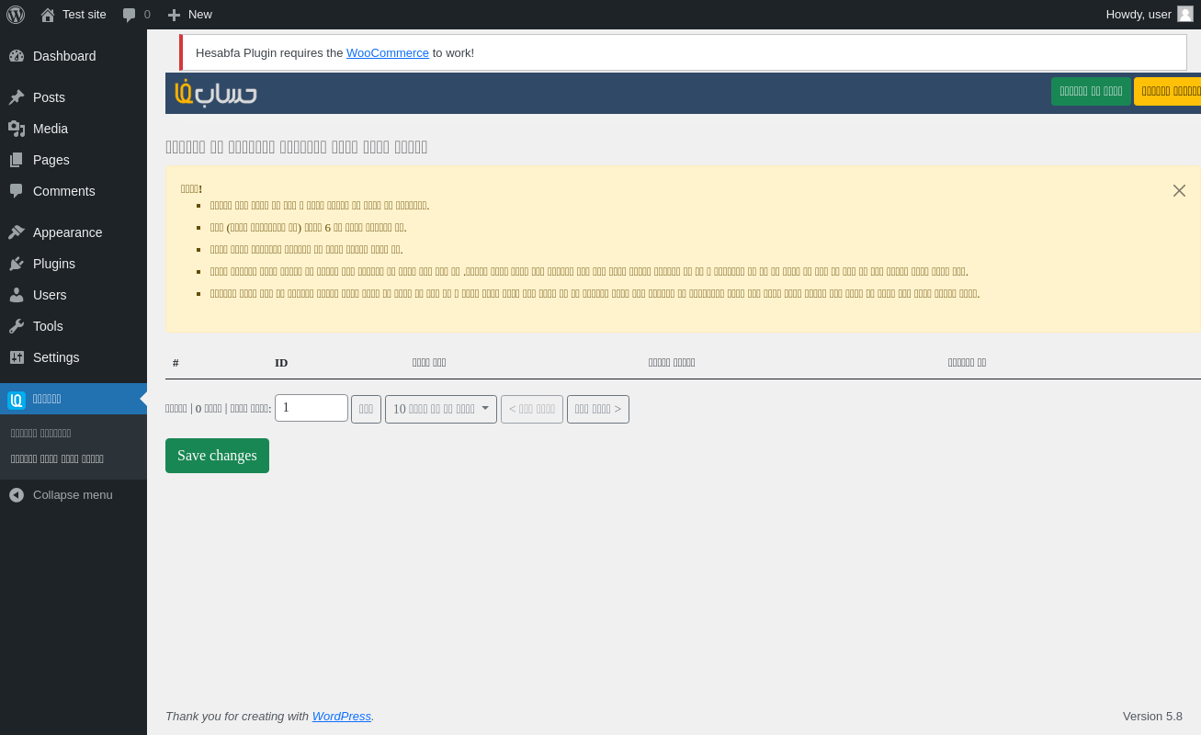Follow the WooCommerce link in notice
1201x735 pixels.
[388, 53]
